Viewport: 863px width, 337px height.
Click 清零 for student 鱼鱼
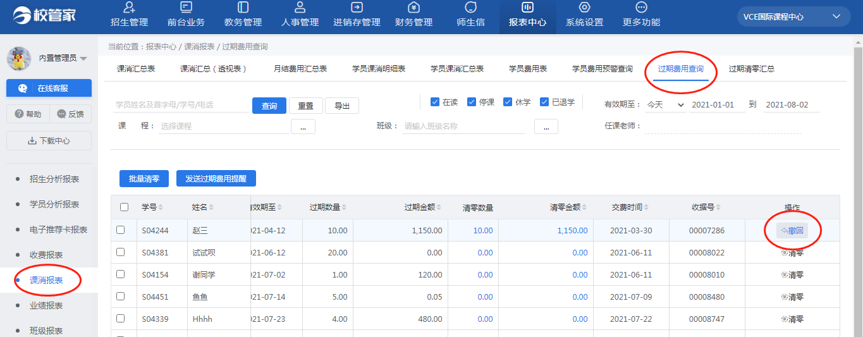coord(792,297)
